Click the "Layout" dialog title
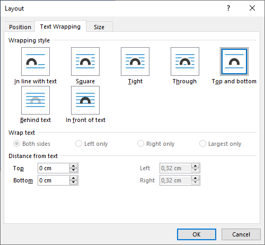 14,8
